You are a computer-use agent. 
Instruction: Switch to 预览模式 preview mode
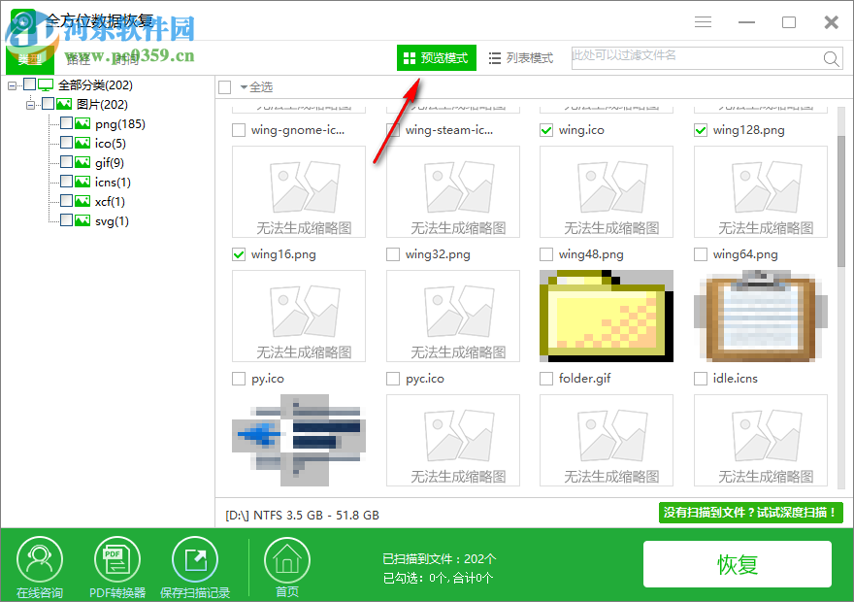pyautogui.click(x=436, y=57)
